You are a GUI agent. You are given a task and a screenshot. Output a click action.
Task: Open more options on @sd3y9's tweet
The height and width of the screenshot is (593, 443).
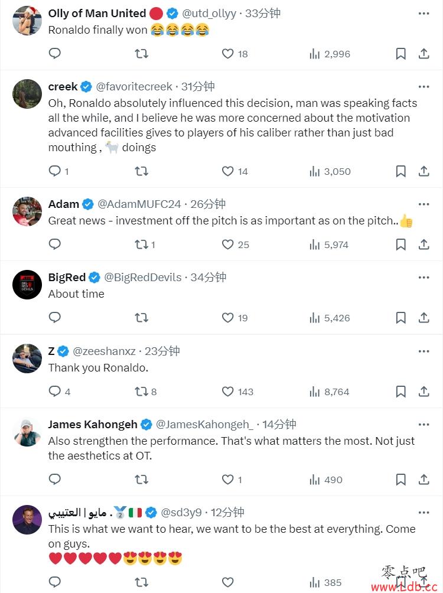pyautogui.click(x=424, y=513)
